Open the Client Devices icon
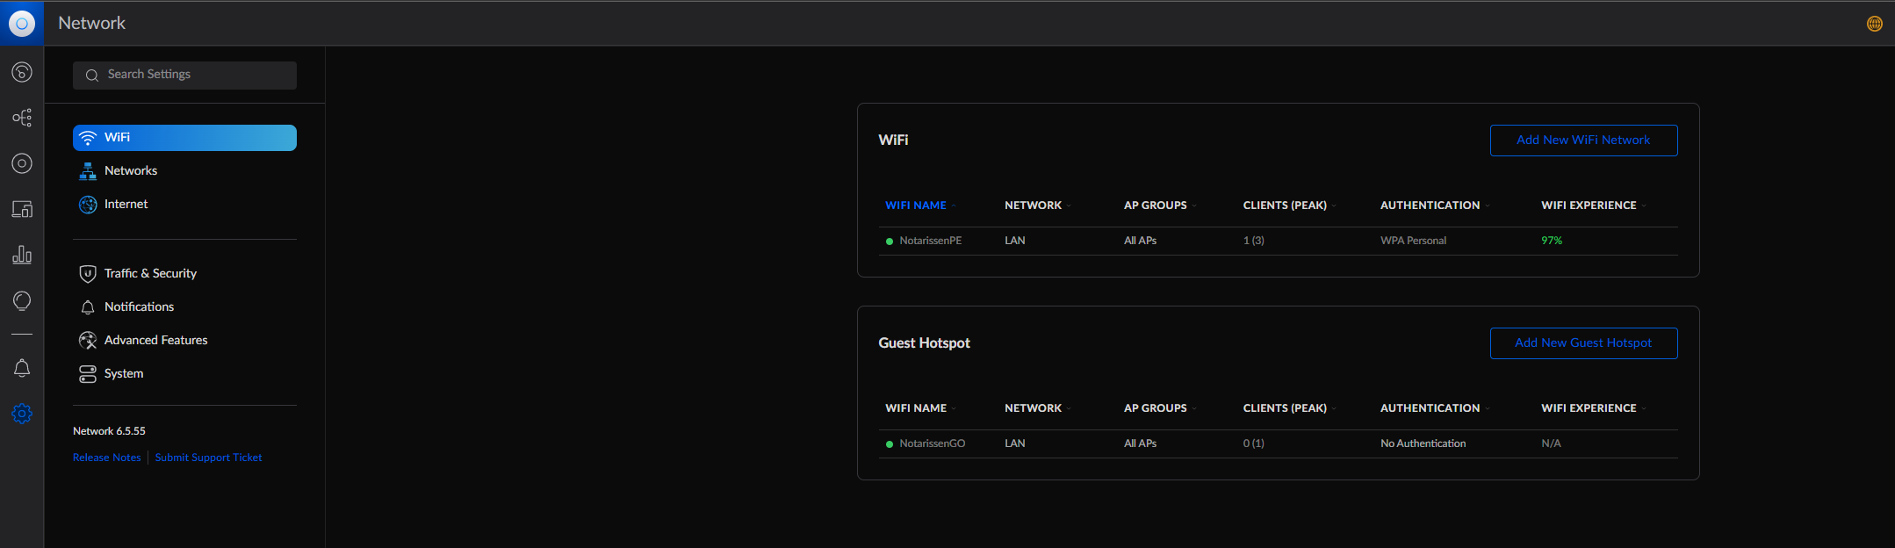The width and height of the screenshot is (1895, 548). point(22,209)
